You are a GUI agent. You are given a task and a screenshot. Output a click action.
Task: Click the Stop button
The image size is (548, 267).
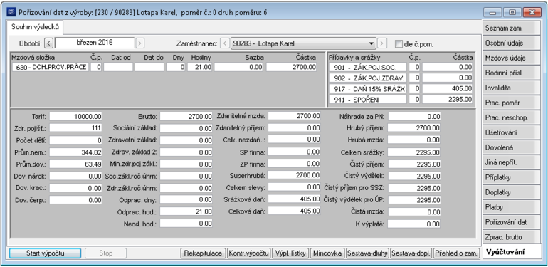(x=106, y=253)
